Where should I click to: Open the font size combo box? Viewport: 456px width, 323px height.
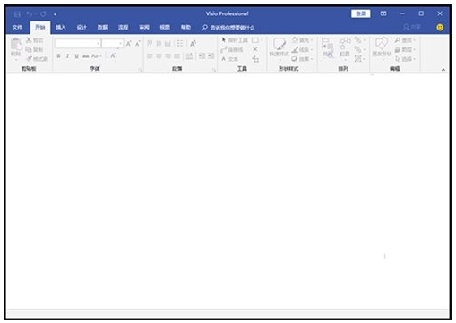112,44
